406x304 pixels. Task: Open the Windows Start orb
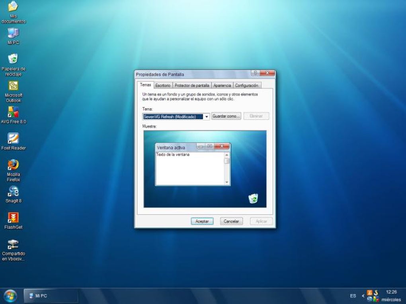10,296
